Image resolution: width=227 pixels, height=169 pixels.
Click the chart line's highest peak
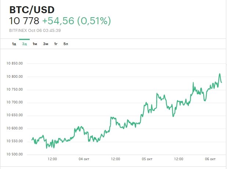[x=220, y=74]
